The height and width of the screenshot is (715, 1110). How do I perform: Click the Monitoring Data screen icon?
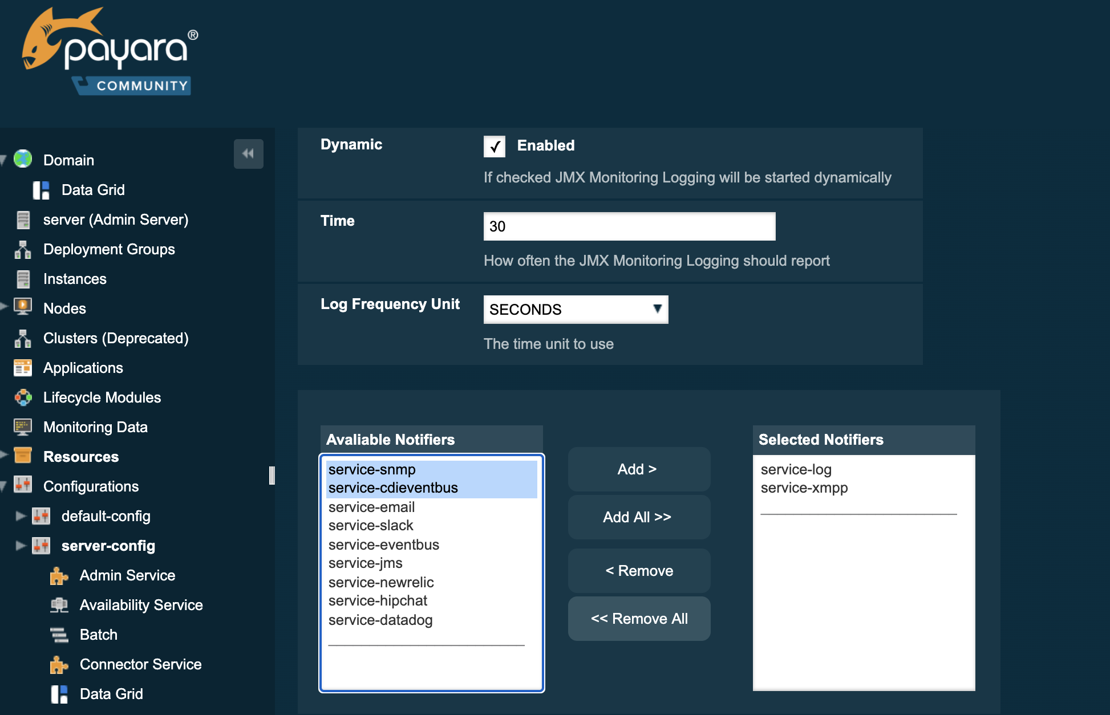pyautogui.click(x=23, y=427)
